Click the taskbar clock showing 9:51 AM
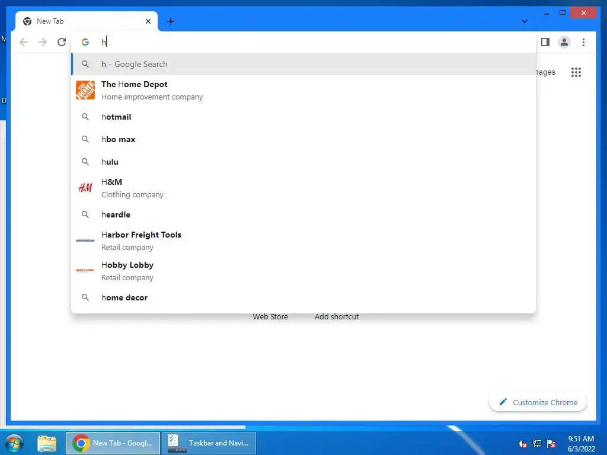Screen dimensions: 607x455 coord(581,444)
